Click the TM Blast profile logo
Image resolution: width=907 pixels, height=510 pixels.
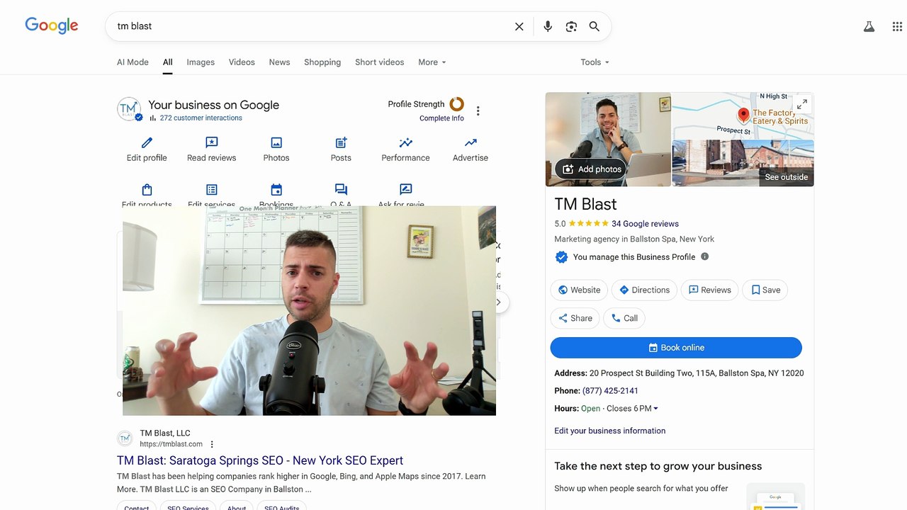tap(129, 110)
